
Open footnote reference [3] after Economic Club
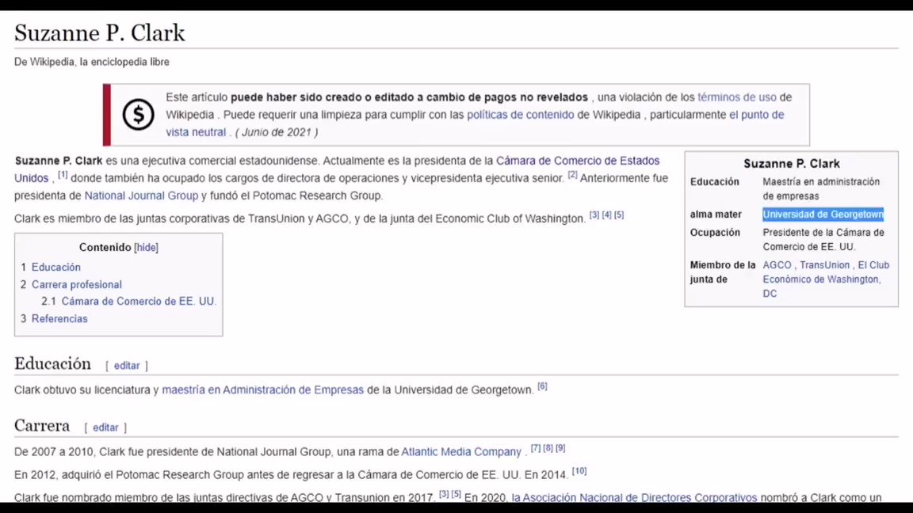594,215
